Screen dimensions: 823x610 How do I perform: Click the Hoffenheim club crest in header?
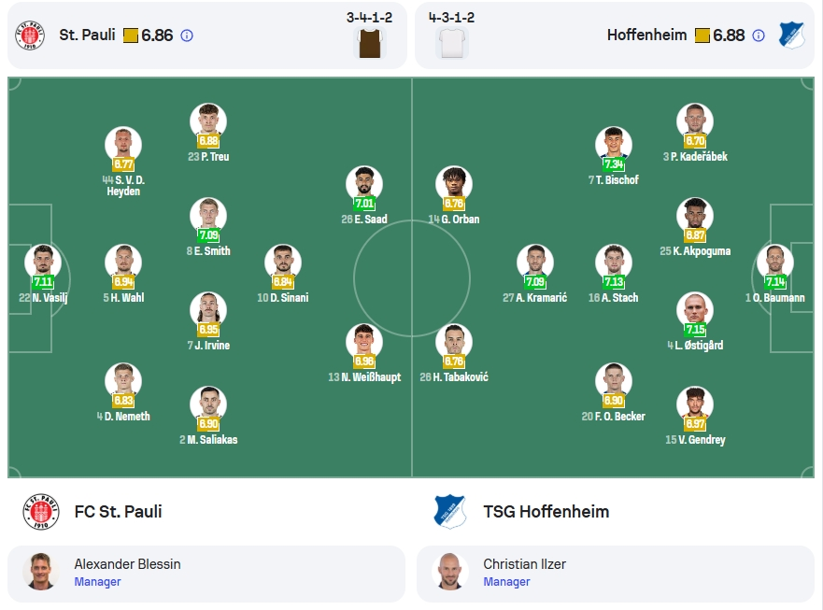tap(791, 35)
